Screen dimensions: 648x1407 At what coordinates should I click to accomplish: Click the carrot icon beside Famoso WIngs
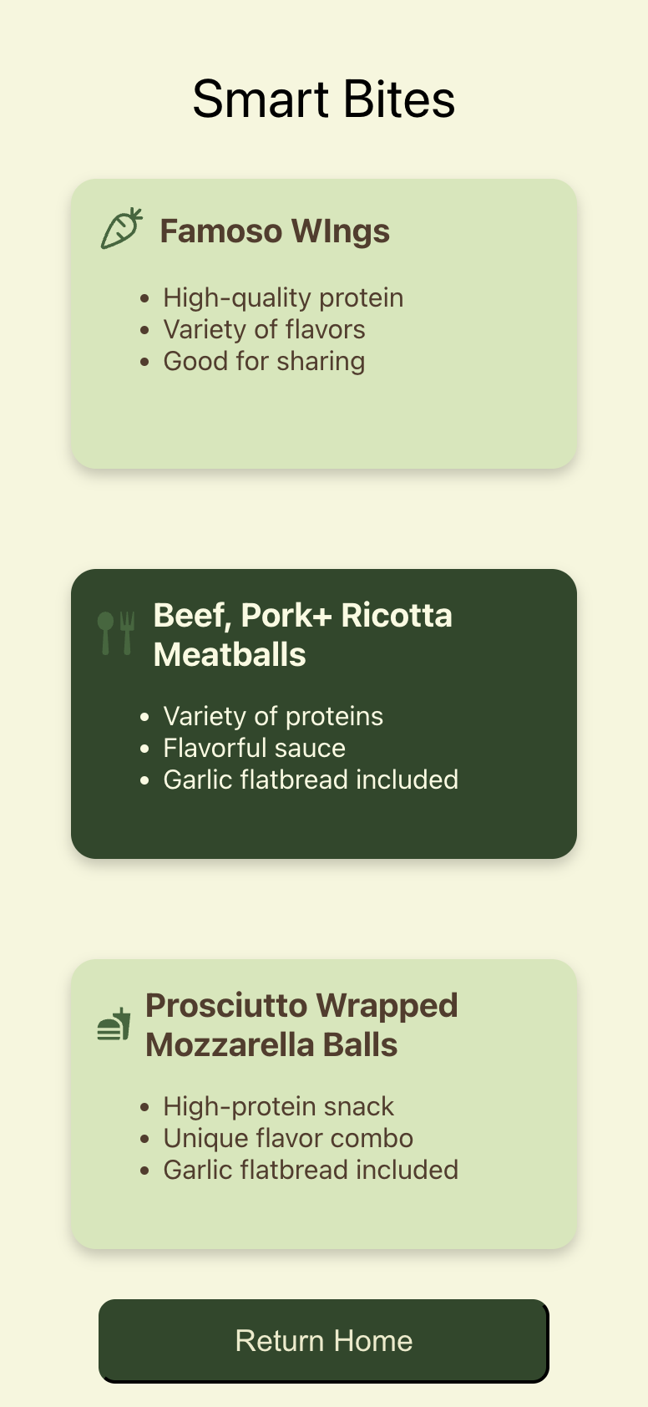(122, 229)
